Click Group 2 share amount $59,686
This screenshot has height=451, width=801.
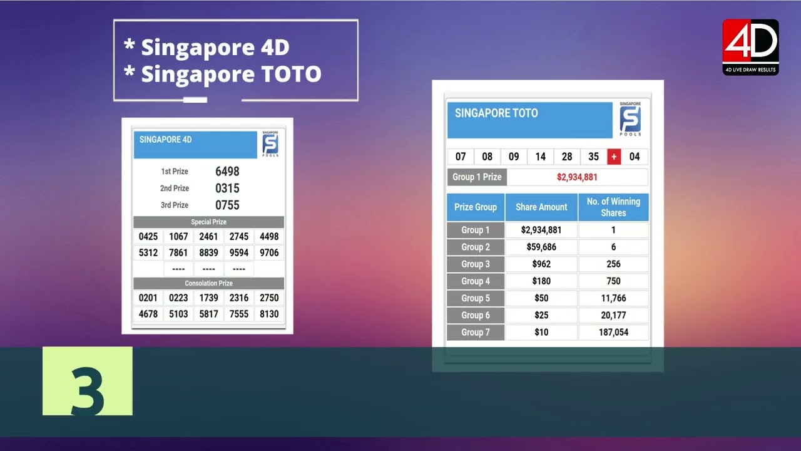(541, 247)
